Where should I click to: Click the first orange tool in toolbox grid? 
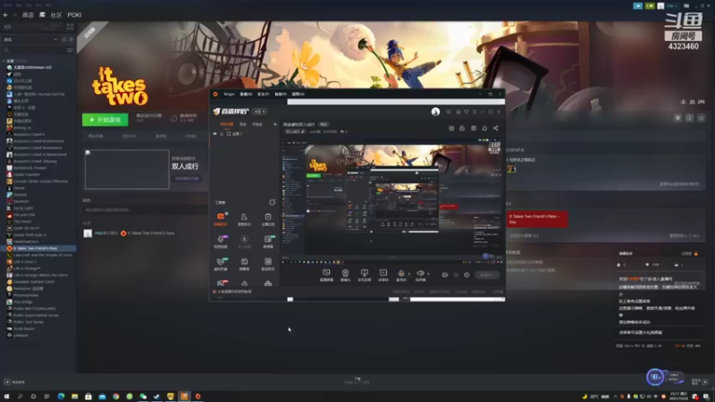(221, 219)
